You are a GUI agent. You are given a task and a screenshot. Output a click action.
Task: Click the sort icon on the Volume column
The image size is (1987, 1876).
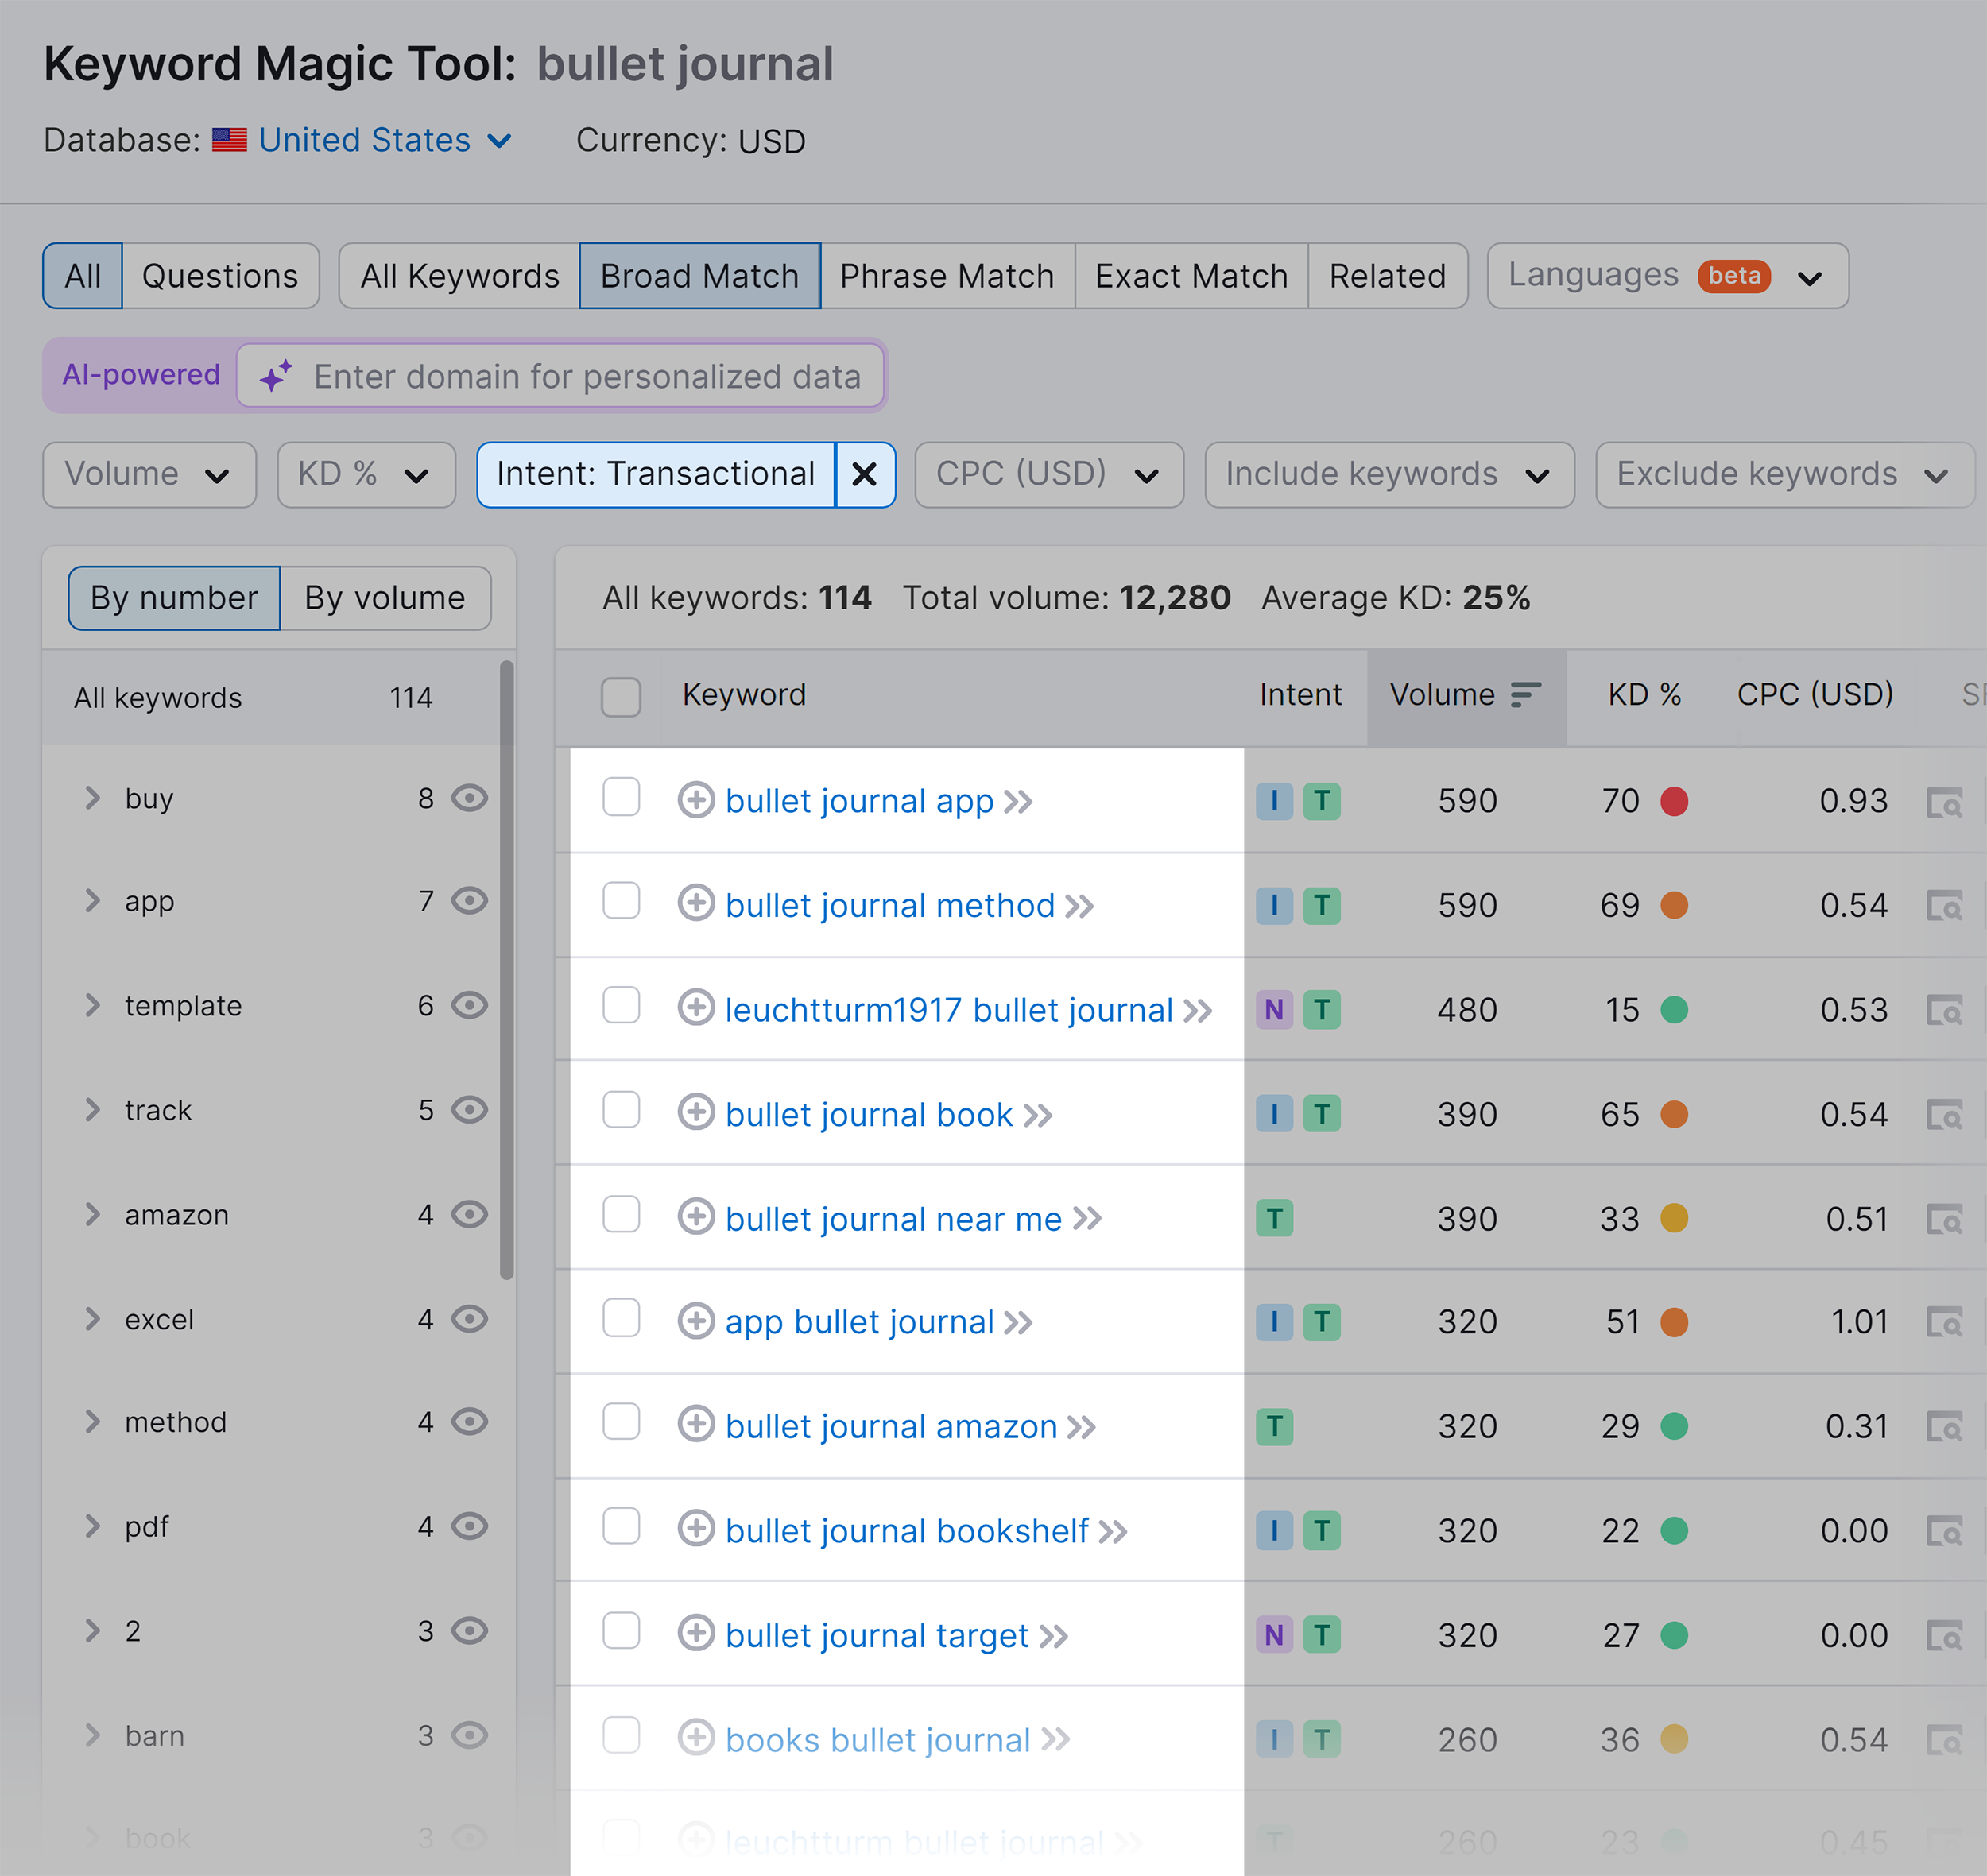tap(1524, 694)
